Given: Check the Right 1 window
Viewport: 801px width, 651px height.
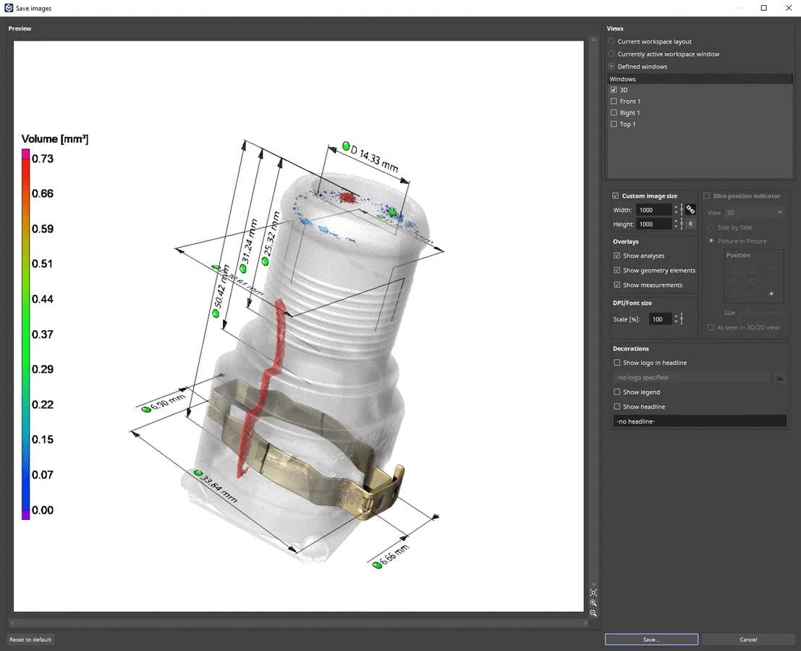Looking at the screenshot, I should click(x=614, y=112).
